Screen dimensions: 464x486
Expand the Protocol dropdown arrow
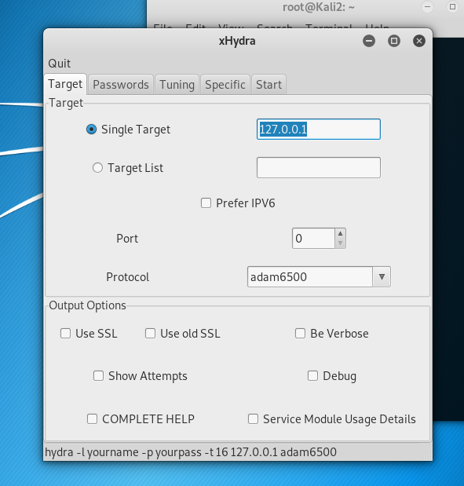coord(382,277)
